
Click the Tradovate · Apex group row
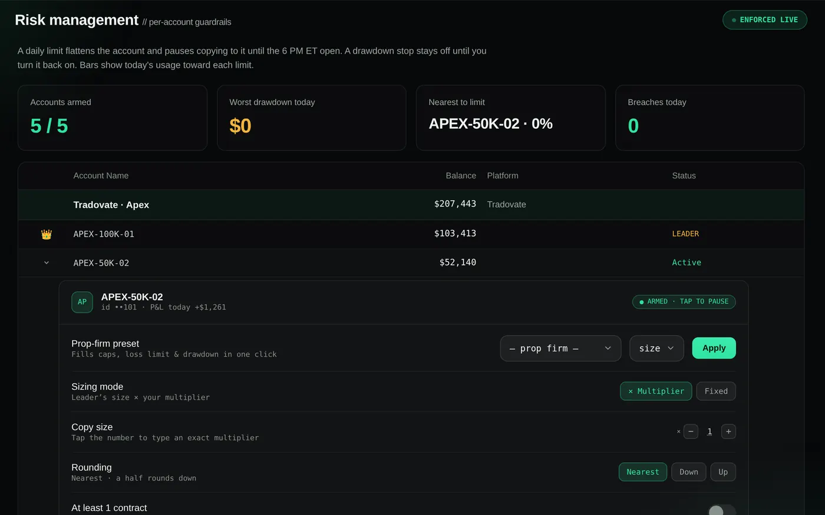point(411,205)
